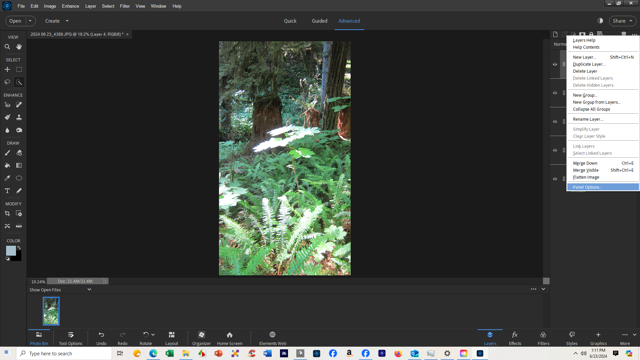Toggle the dark/light interface contrast icon
This screenshot has height=360, width=640.
point(601,21)
